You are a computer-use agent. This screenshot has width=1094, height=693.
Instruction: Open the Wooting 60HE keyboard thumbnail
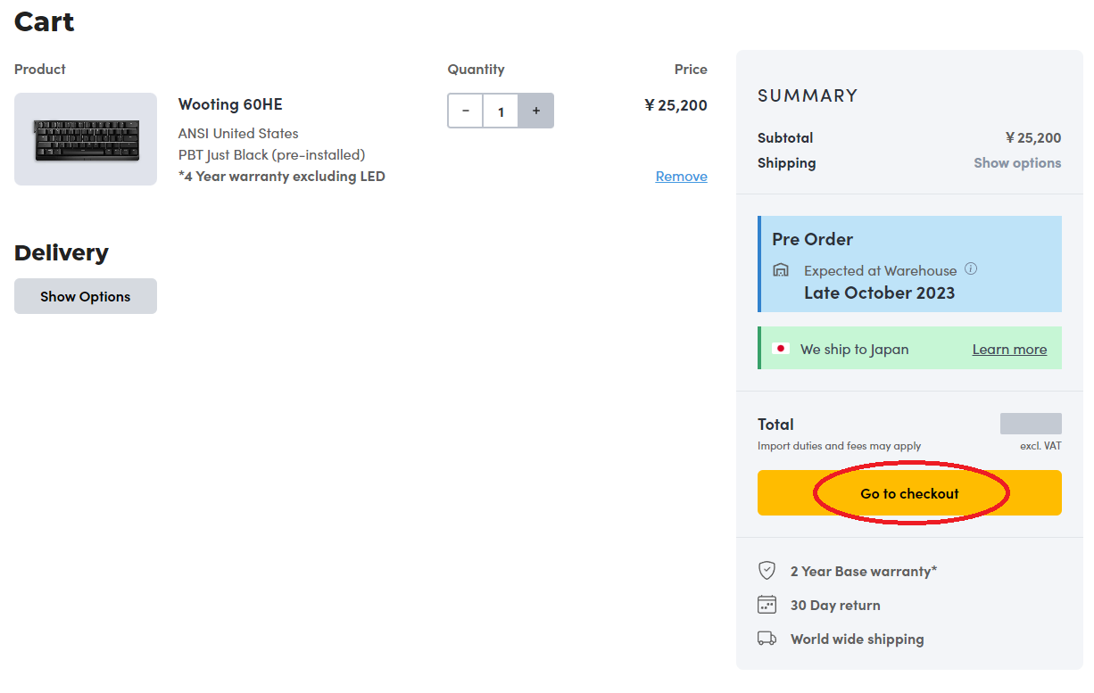coord(86,139)
